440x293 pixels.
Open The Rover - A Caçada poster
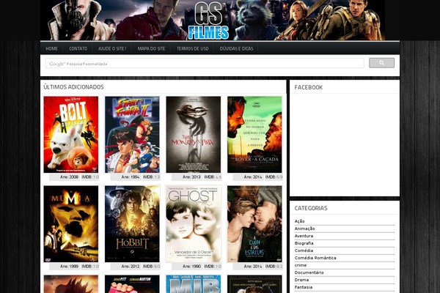coord(254,135)
